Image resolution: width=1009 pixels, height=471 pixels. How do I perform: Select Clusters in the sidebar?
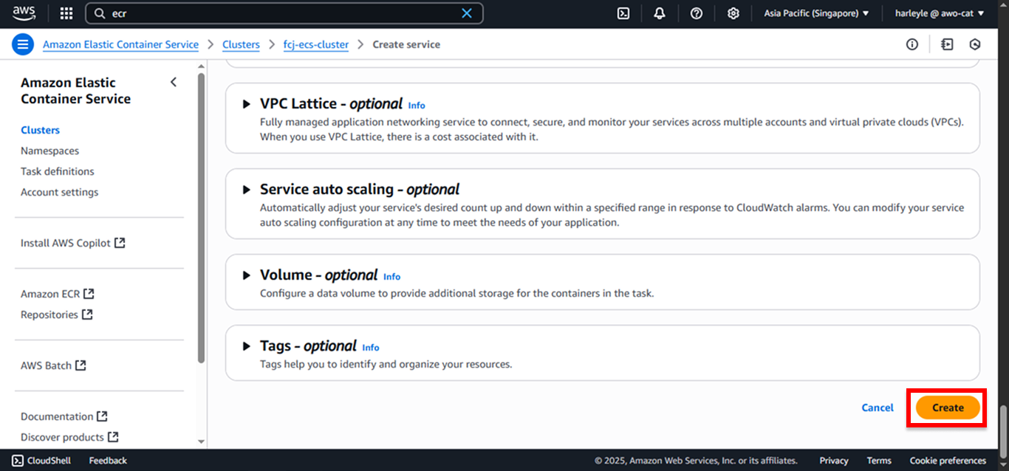(40, 130)
